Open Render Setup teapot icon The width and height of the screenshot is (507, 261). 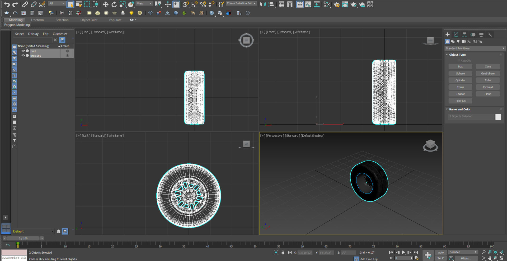(337, 4)
